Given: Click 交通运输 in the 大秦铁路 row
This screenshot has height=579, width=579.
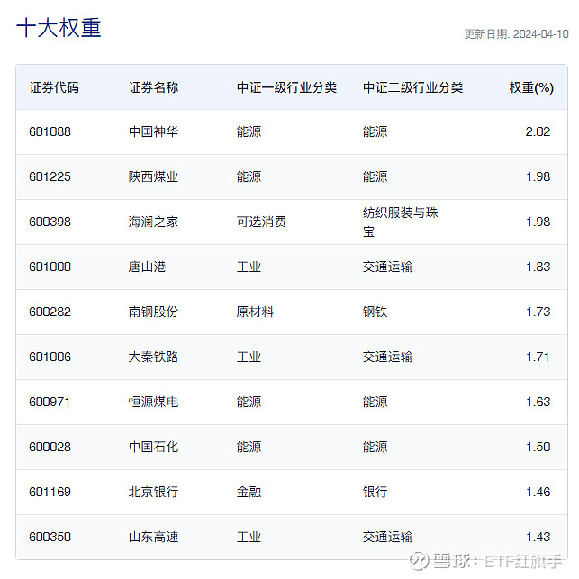Looking at the screenshot, I should 387,357.
